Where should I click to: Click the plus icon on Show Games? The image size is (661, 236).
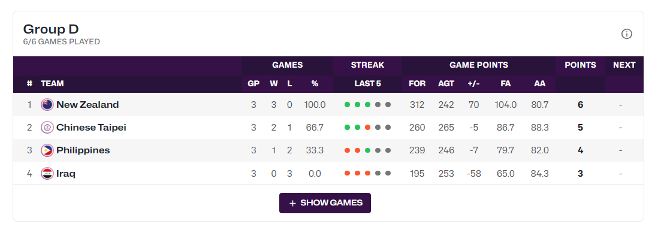[x=292, y=203]
